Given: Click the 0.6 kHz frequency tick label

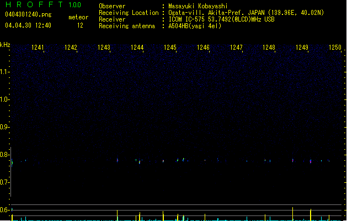Looking at the screenshot, I should 4,210.
